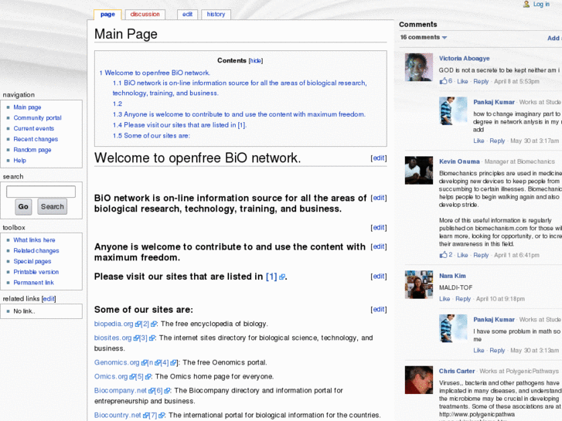Screen dimensions: 562x421
Task: Open the biosites.org link
Action: (113, 338)
